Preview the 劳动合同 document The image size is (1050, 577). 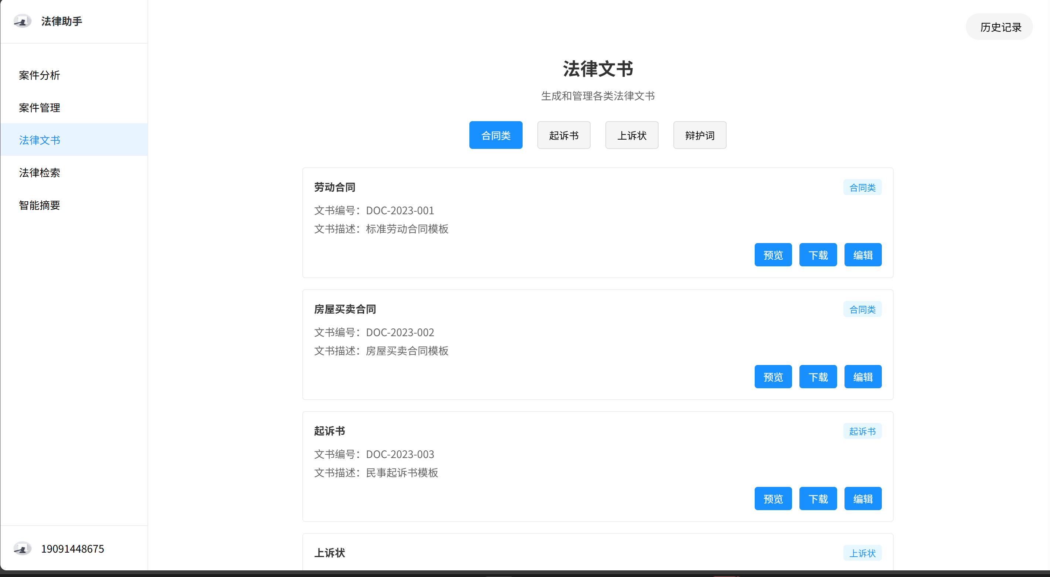pyautogui.click(x=772, y=255)
